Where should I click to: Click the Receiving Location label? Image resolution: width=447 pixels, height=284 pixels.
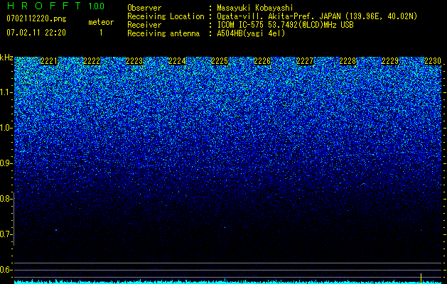tap(166, 16)
